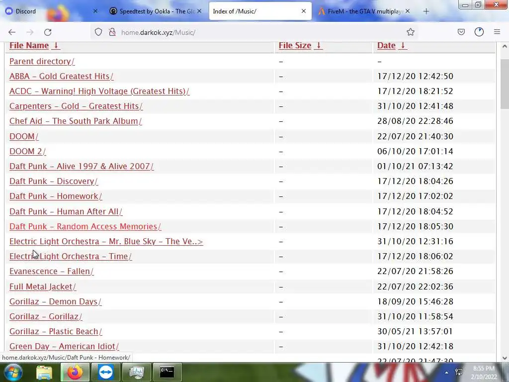Open Electric Light Orchestra Mr. Blue Sky folder
This screenshot has height=382, width=509.
[106, 241]
